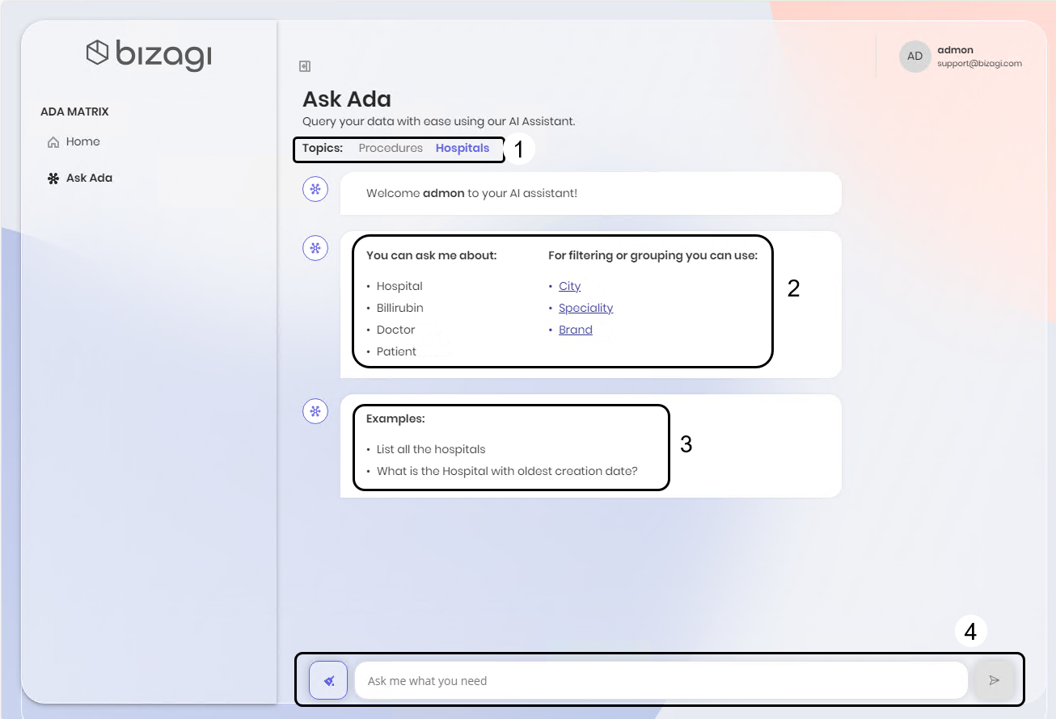Click the AD user avatar

coord(914,57)
